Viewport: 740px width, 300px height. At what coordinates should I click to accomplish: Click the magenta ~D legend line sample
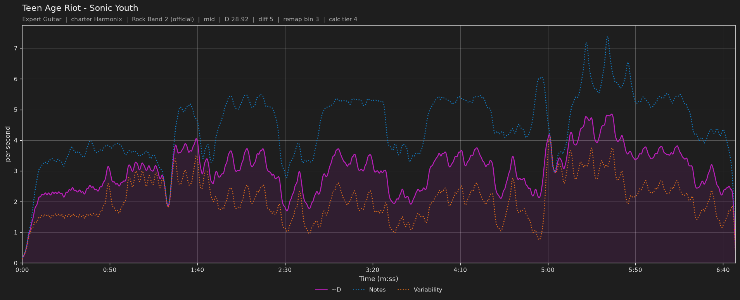(322, 290)
